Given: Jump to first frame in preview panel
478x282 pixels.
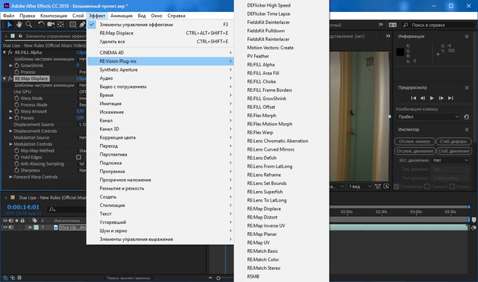Looking at the screenshot, I should (413, 98).
